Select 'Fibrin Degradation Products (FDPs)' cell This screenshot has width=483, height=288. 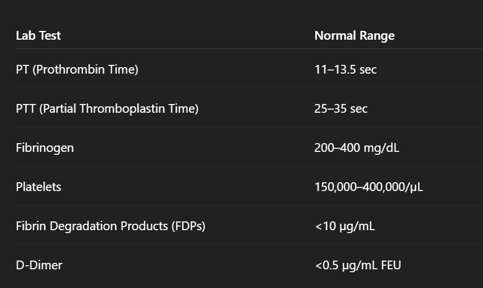click(x=111, y=226)
